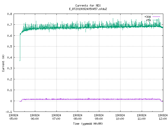Click the 0 y-axis tick label
Image resolution: width=168 pixels, height=126 pixels.
11,101
